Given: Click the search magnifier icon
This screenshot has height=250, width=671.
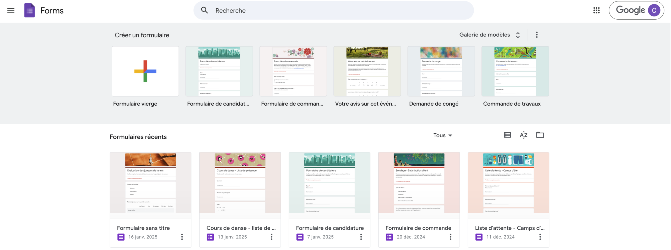Looking at the screenshot, I should click(x=204, y=10).
